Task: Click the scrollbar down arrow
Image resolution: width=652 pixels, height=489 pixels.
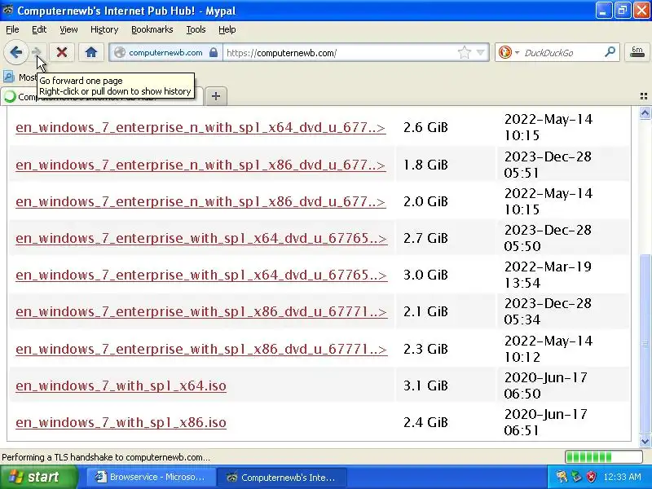Action: 645,441
